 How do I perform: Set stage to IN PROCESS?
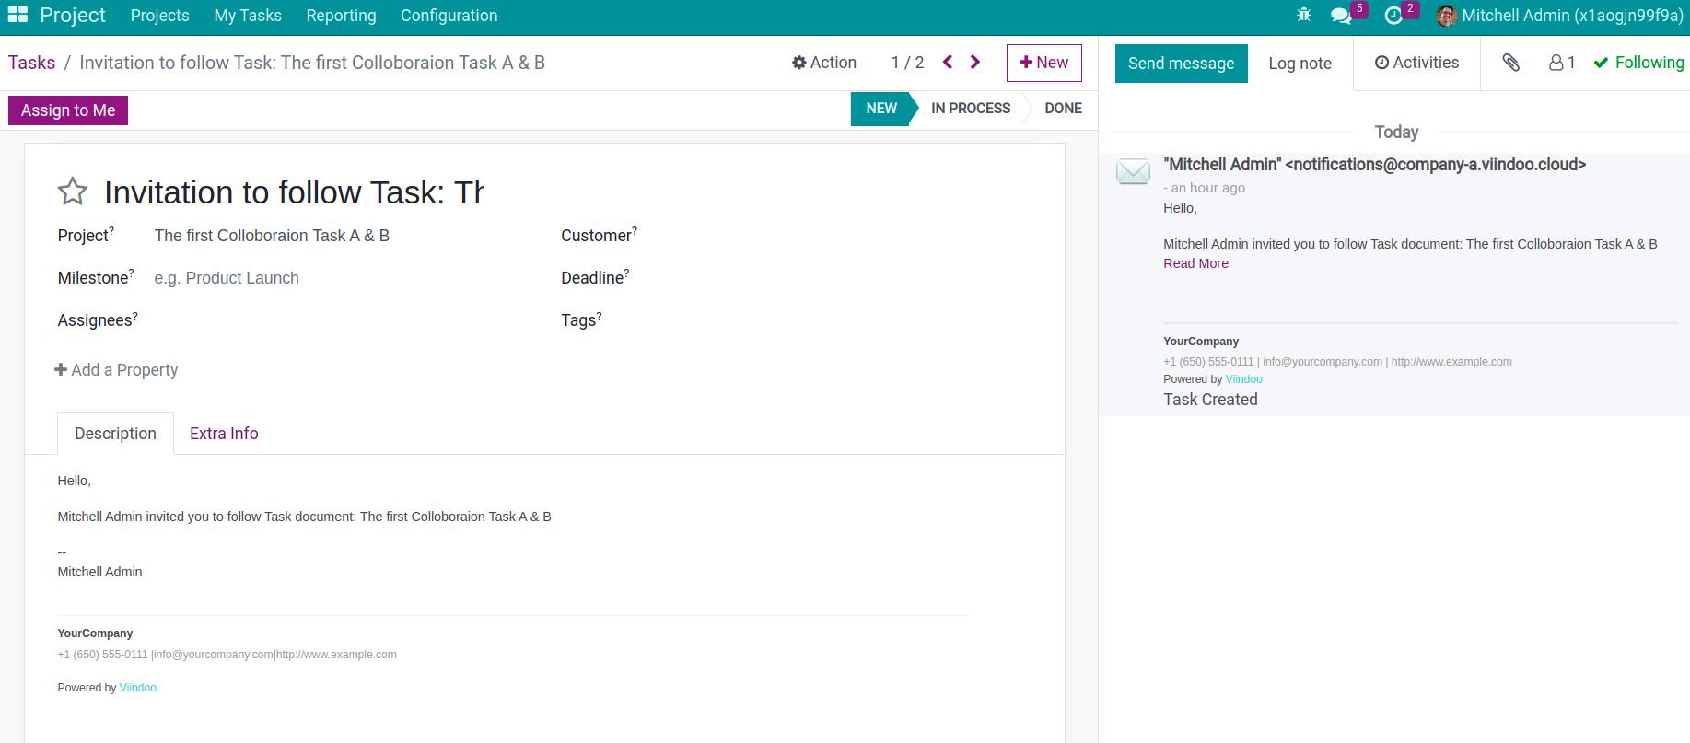[971, 109]
